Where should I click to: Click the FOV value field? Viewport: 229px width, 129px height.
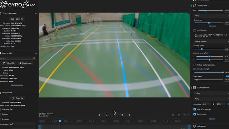[227, 10]
